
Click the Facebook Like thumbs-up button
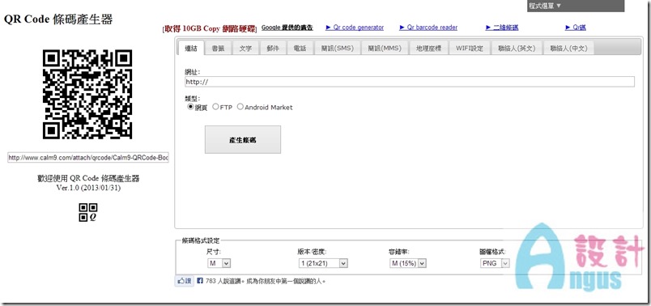(x=184, y=281)
